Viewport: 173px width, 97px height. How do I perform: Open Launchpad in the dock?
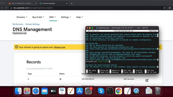tap(27, 91)
